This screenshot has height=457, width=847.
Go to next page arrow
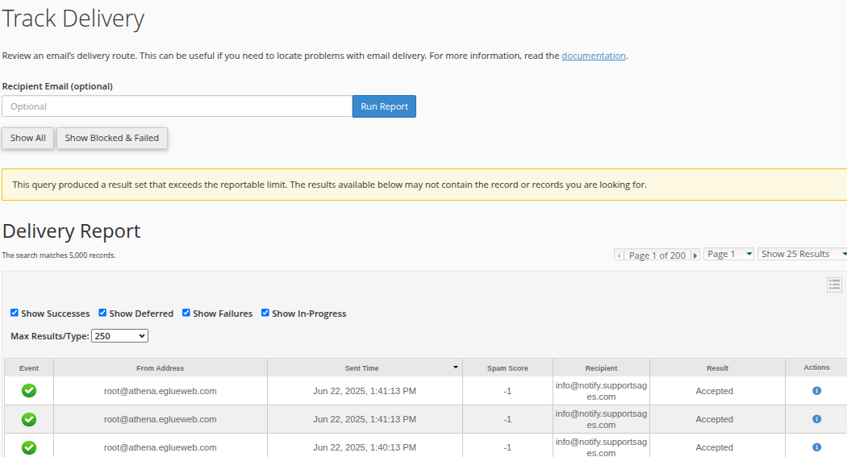[x=695, y=256]
